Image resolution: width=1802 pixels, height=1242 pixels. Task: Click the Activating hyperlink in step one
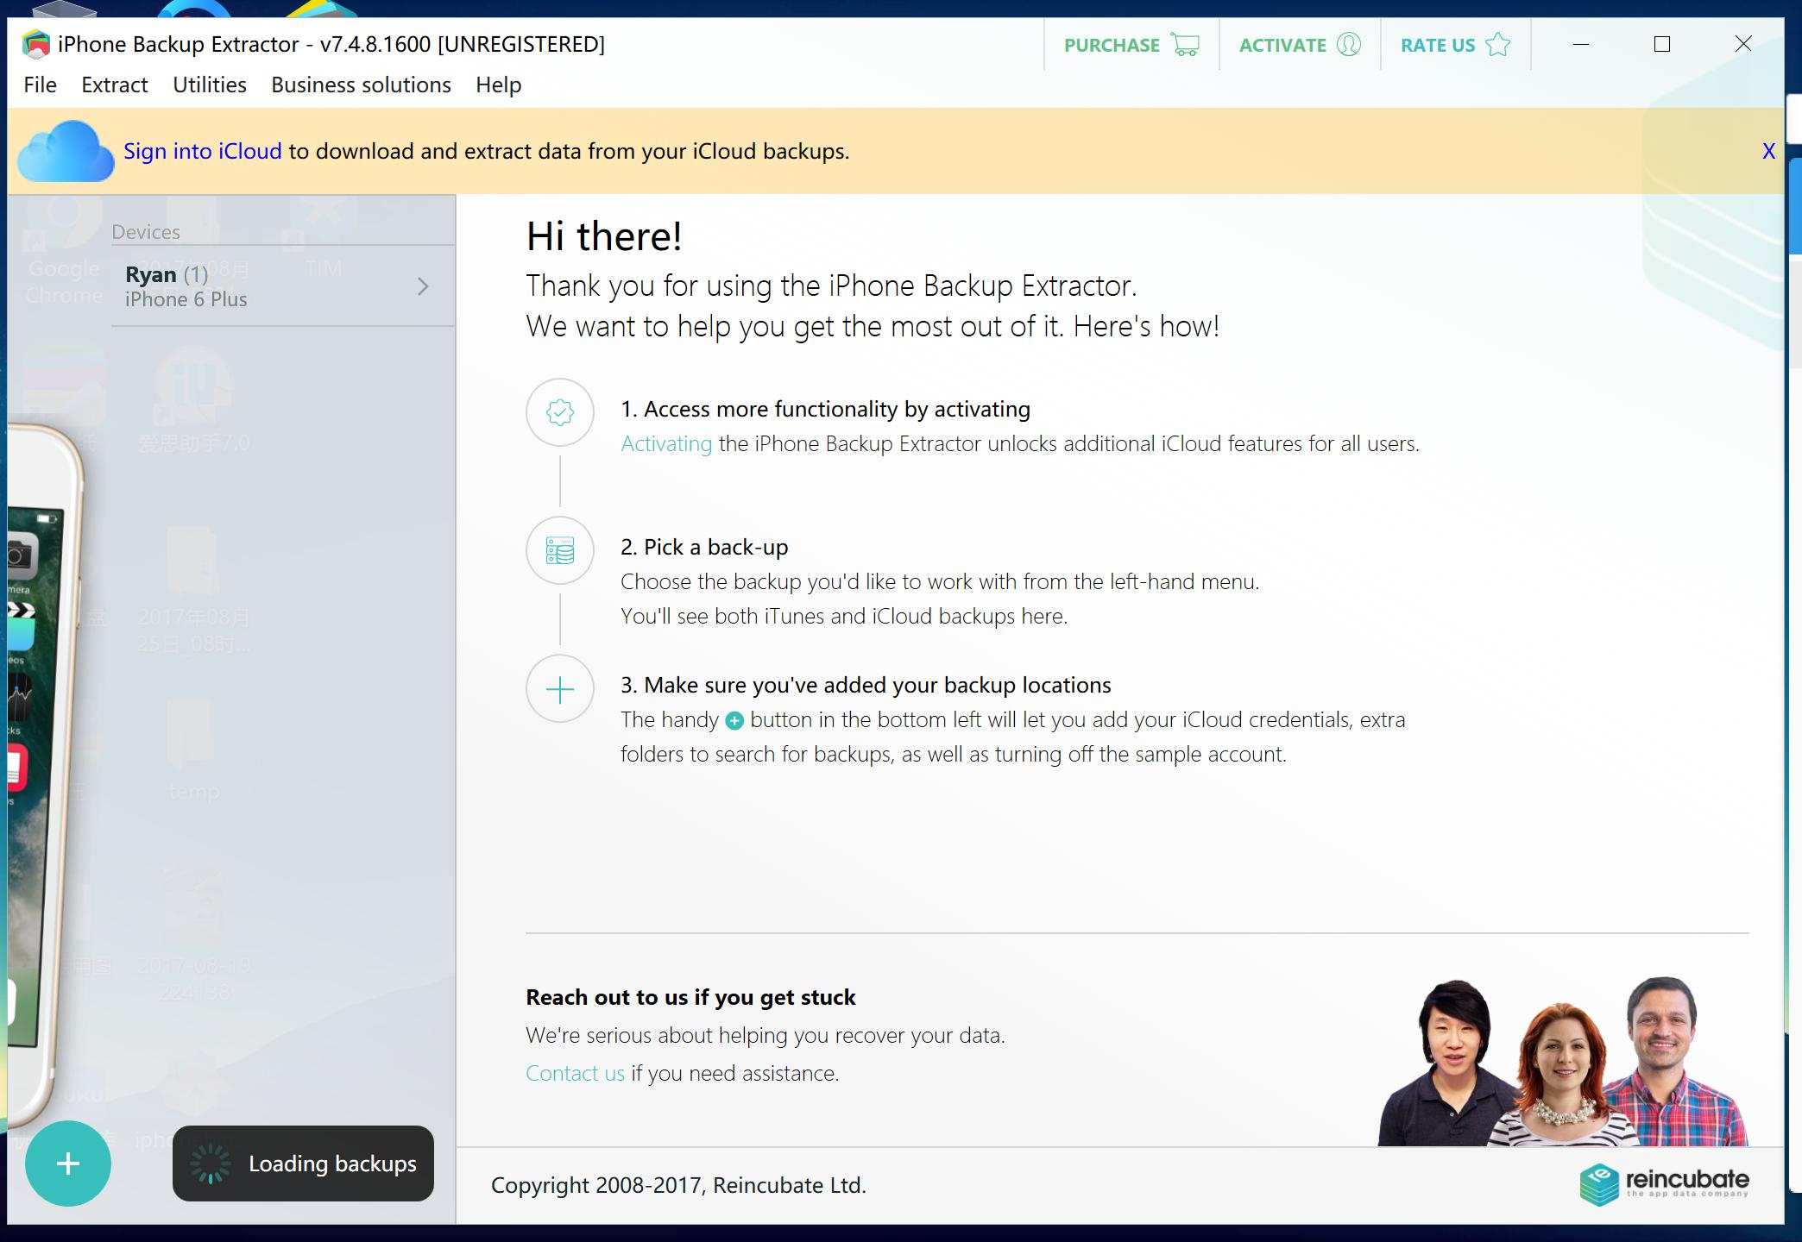pyautogui.click(x=666, y=443)
